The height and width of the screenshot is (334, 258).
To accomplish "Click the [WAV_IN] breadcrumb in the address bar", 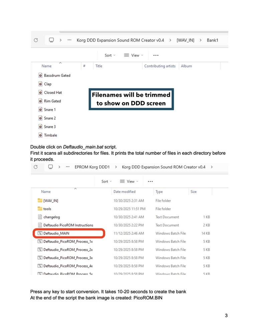I will tap(185, 40).
